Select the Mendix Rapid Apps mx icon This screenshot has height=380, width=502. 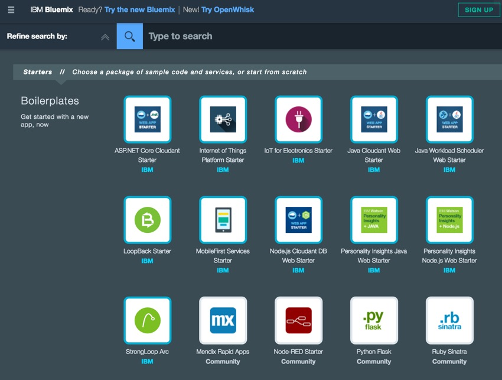(x=223, y=320)
